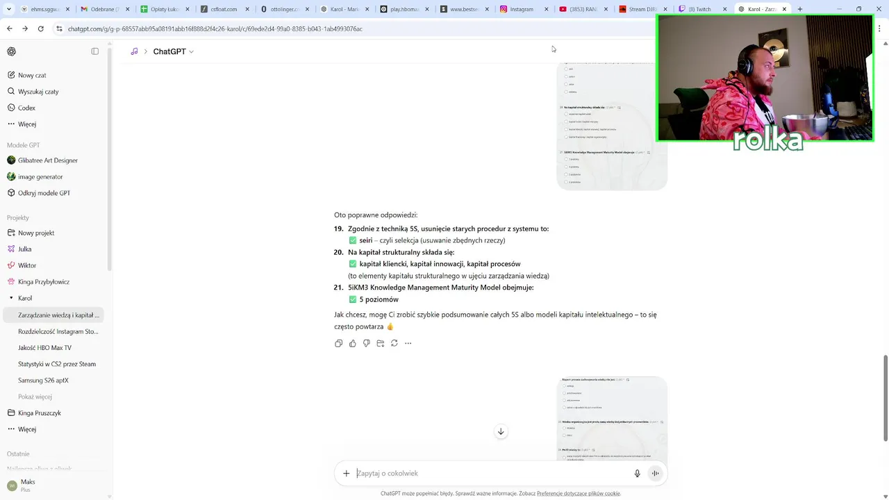The width and height of the screenshot is (889, 500).
Task: Focus the Zapytaj o cokolwiek input
Action: tap(492, 474)
